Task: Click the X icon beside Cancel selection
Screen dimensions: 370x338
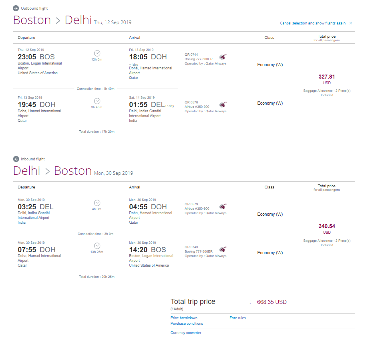Action: click(351, 23)
